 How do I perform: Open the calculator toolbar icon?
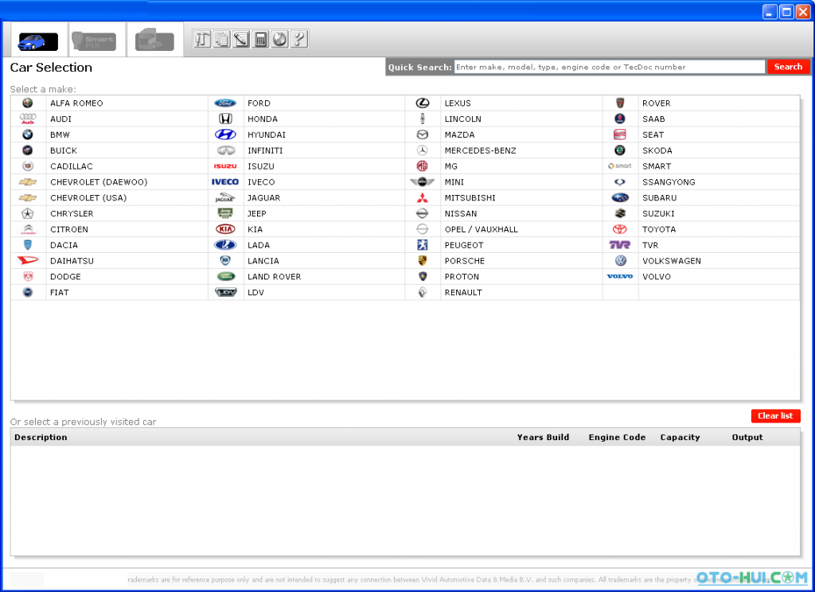pyautogui.click(x=260, y=39)
